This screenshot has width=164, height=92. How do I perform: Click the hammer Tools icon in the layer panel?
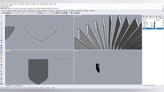tap(160, 18)
